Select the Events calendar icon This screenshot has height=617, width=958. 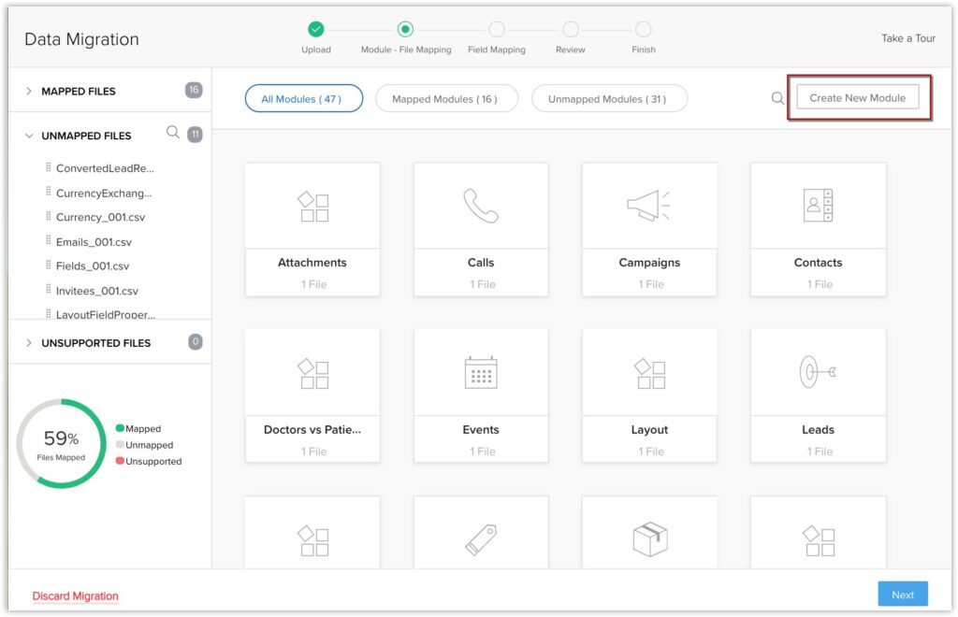pyautogui.click(x=481, y=371)
